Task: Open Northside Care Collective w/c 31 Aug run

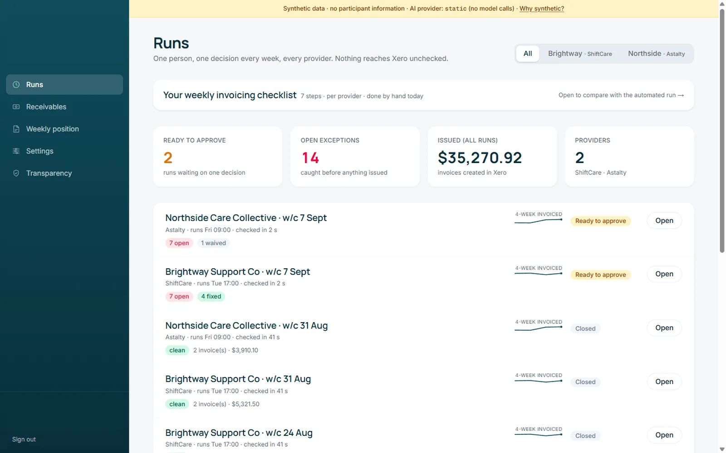Action: tap(664, 328)
